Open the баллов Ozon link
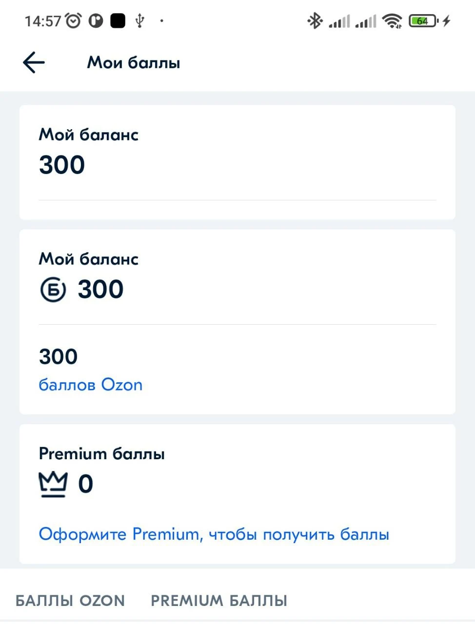This screenshot has width=475, height=624. tap(91, 385)
